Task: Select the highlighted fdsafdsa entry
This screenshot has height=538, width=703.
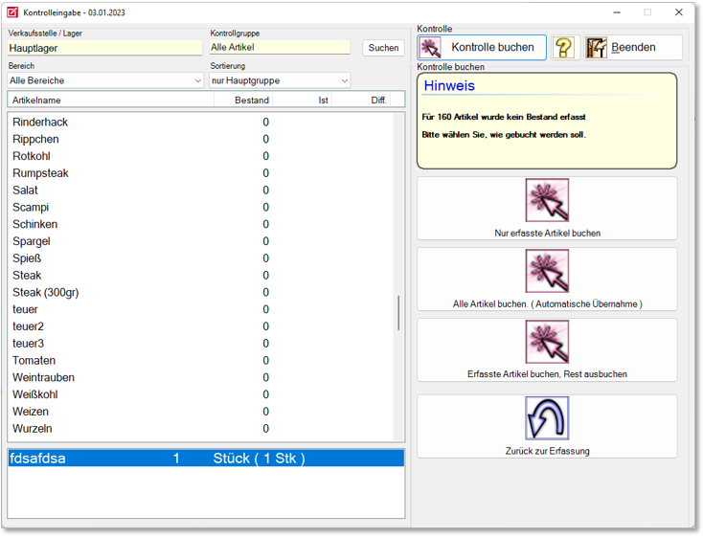Action: click(x=206, y=458)
